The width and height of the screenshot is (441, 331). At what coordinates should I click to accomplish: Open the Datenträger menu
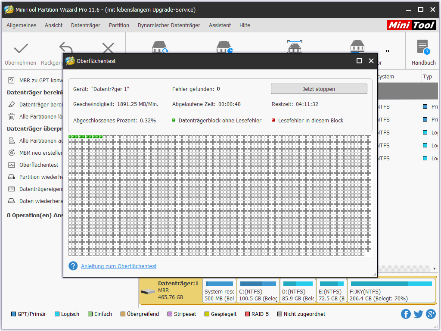pos(85,25)
